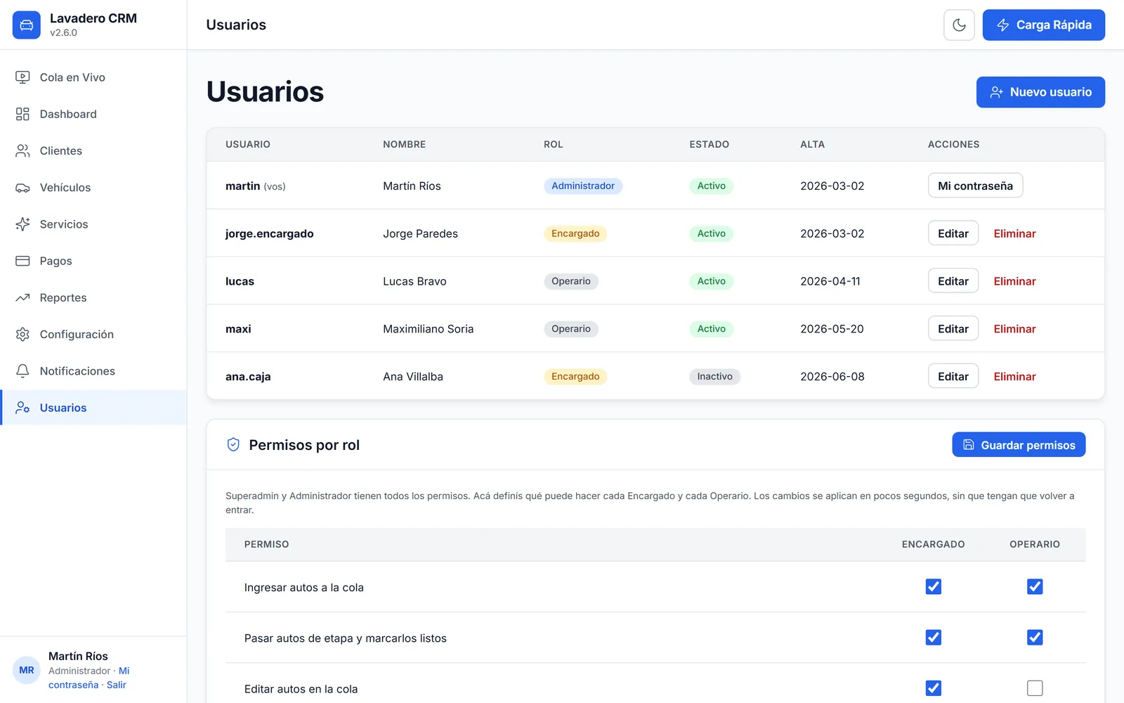Open the Configuración menu item
This screenshot has height=703, width=1124.
tap(93, 335)
